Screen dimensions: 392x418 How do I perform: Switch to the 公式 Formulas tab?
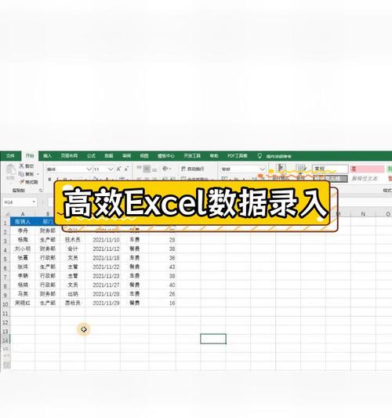(91, 156)
